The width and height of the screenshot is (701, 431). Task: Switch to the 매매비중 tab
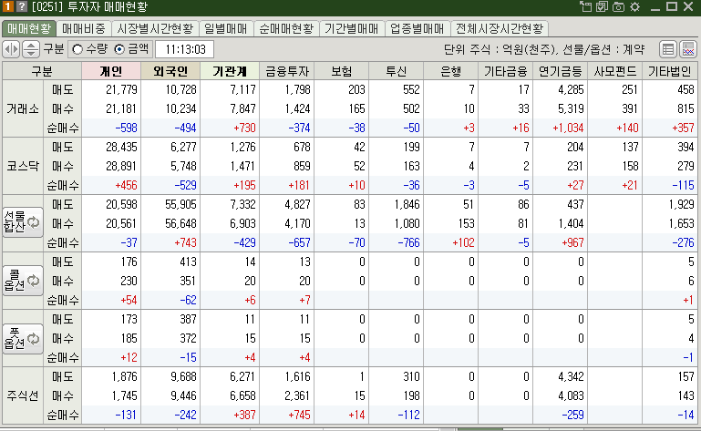[84, 28]
